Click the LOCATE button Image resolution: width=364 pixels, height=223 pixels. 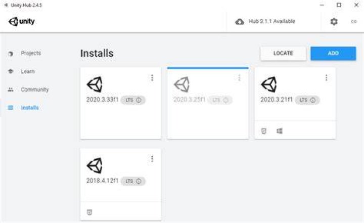pos(283,53)
